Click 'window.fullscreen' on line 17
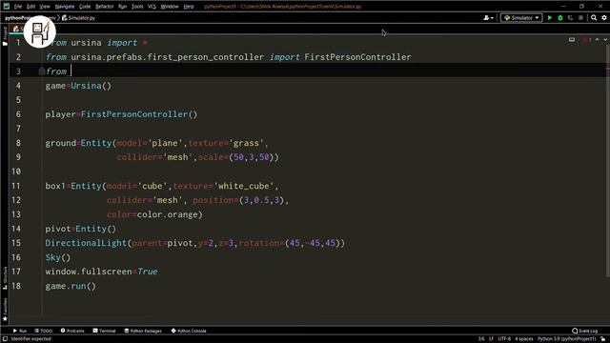Image resolution: width=610 pixels, height=343 pixels. 89,272
